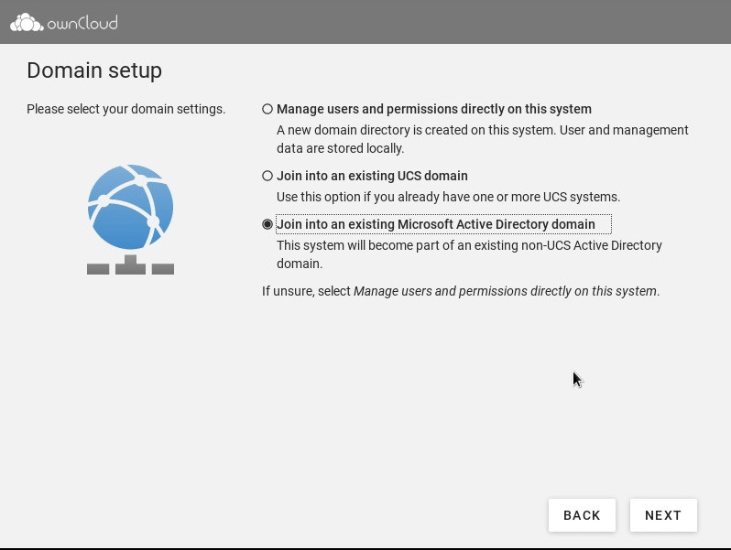Click the ownCloud wordmark text in header
Screen dimensions: 731x550
coord(82,23)
